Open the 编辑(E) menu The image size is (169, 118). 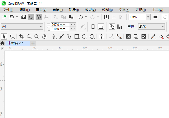[25, 10]
